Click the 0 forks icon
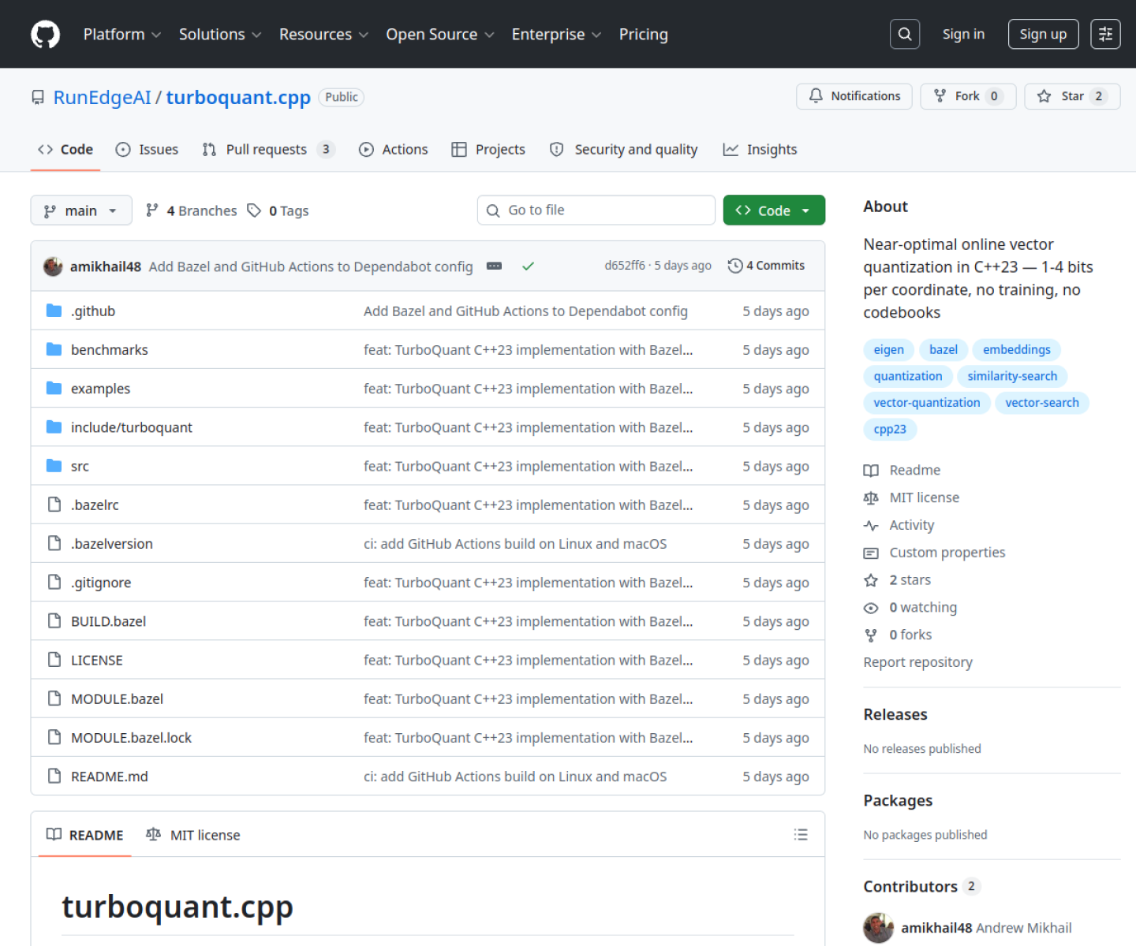Image resolution: width=1136 pixels, height=946 pixels. tap(871, 635)
